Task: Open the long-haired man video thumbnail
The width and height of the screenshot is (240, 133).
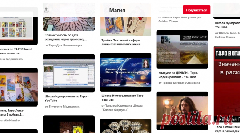Action: click(x=182, y=111)
